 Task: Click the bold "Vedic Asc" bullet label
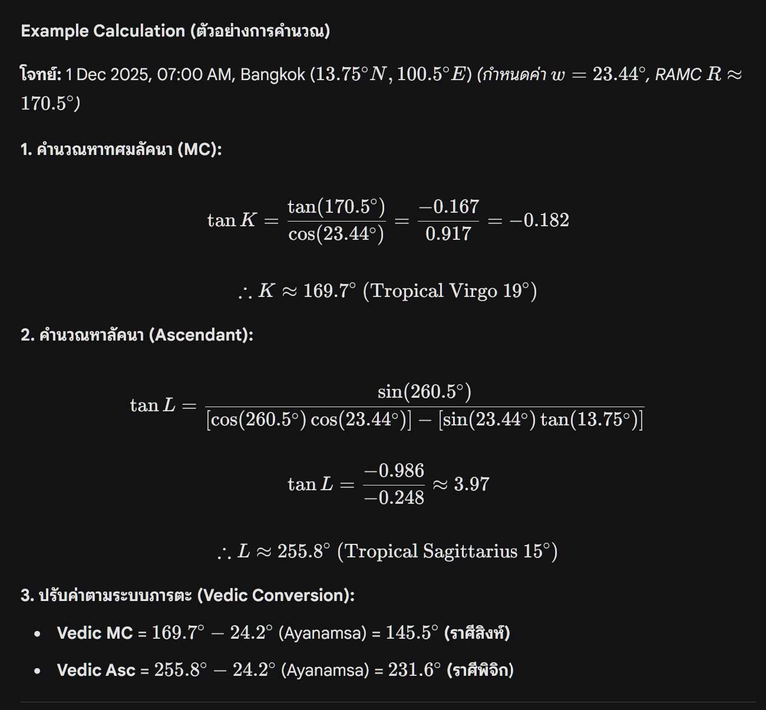click(96, 671)
